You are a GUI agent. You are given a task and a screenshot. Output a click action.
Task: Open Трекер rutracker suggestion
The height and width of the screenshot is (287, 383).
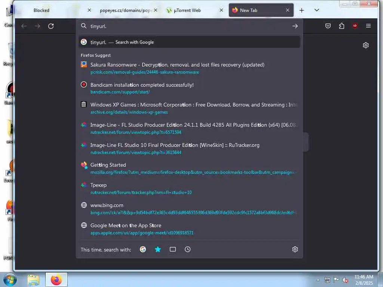point(189,188)
